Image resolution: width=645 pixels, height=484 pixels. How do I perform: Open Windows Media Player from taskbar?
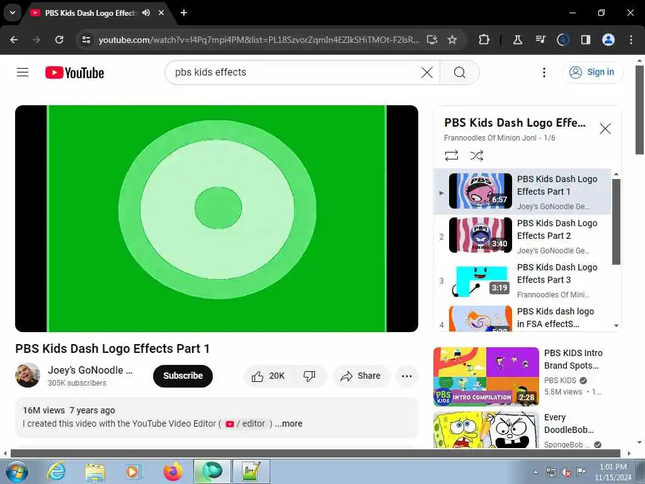(133, 471)
